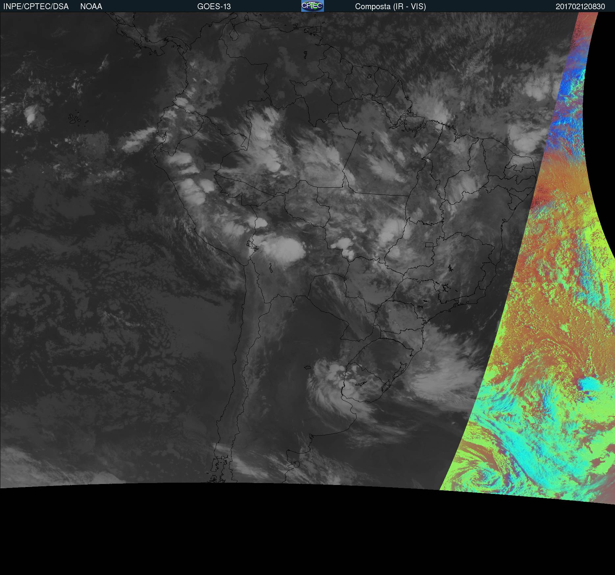Select the 201702120830 timestamp
Screen dimensions: 615x575
580,7
